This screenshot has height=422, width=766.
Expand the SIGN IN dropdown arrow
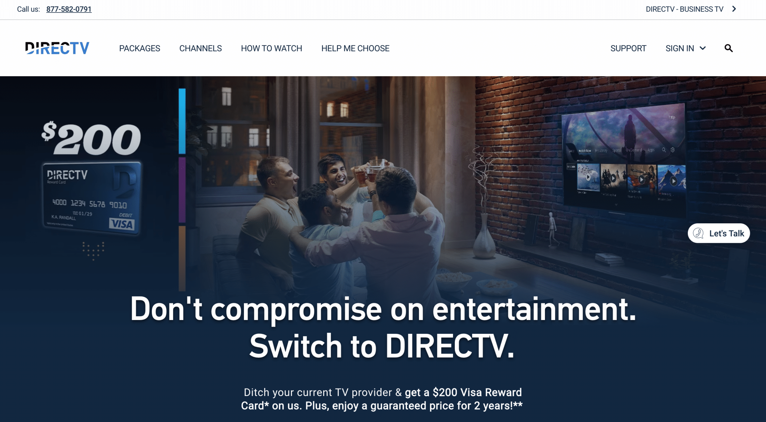tap(703, 48)
